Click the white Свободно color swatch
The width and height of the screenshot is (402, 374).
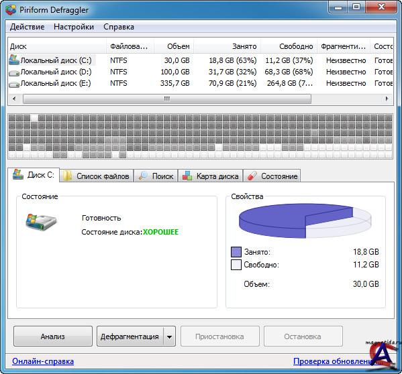pyautogui.click(x=236, y=265)
